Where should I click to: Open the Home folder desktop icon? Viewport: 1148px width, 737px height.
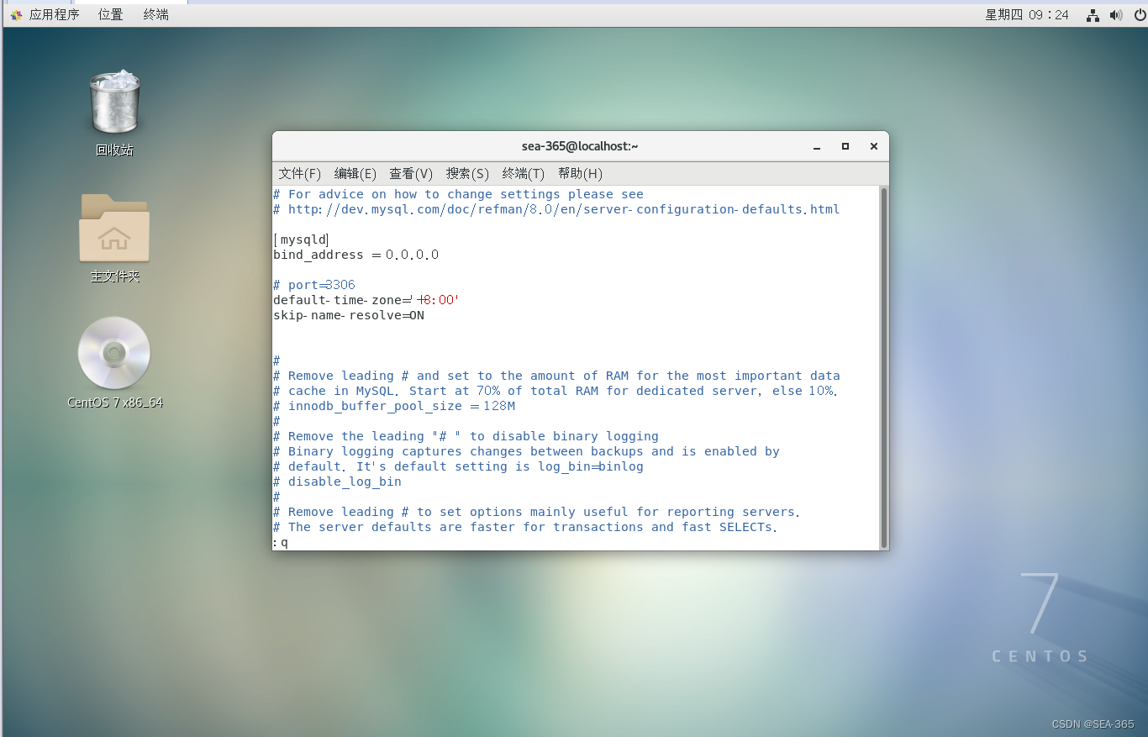(114, 228)
